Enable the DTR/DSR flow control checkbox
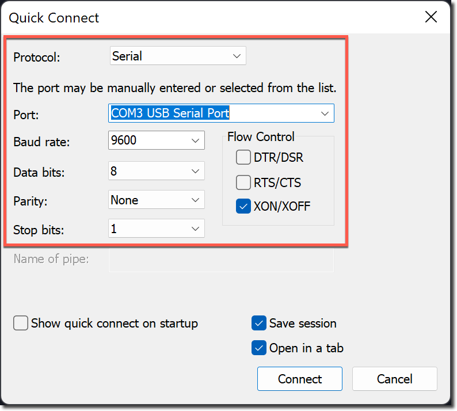The image size is (457, 411). [x=243, y=157]
